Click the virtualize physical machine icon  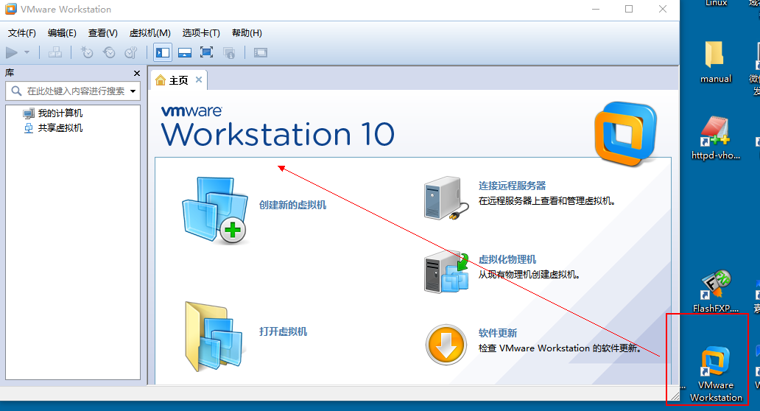(446, 273)
